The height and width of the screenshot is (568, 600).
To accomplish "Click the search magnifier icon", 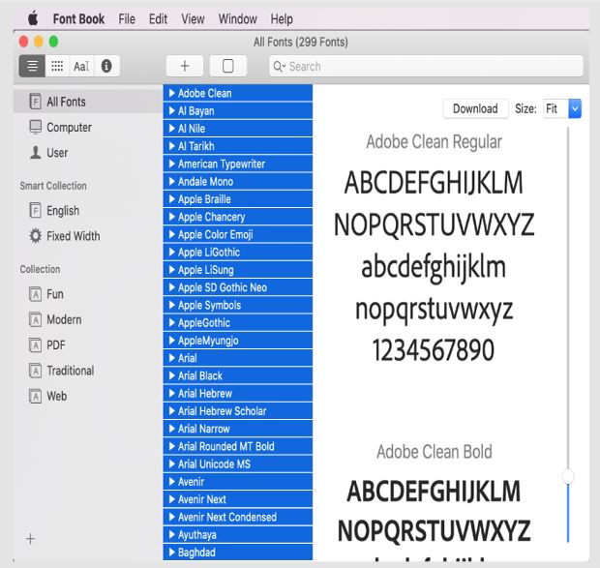I will tap(279, 67).
